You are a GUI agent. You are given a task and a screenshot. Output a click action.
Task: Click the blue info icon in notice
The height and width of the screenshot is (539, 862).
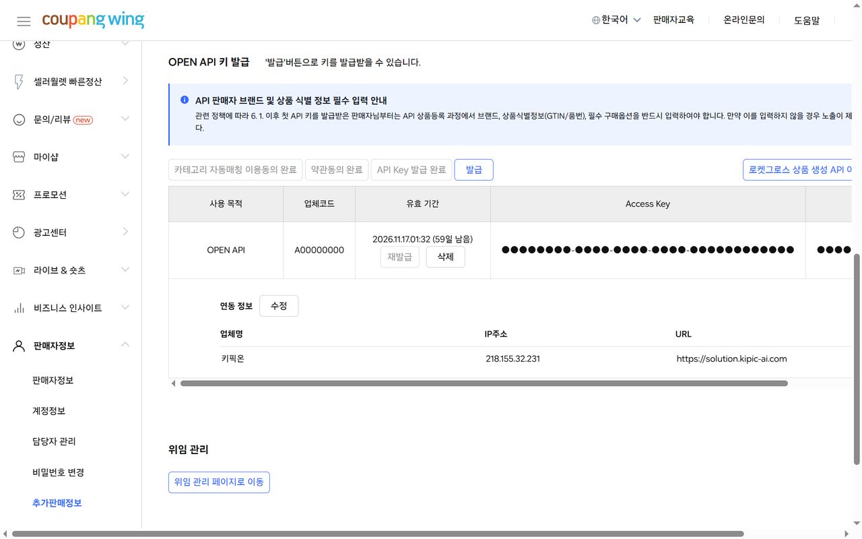[x=185, y=100]
